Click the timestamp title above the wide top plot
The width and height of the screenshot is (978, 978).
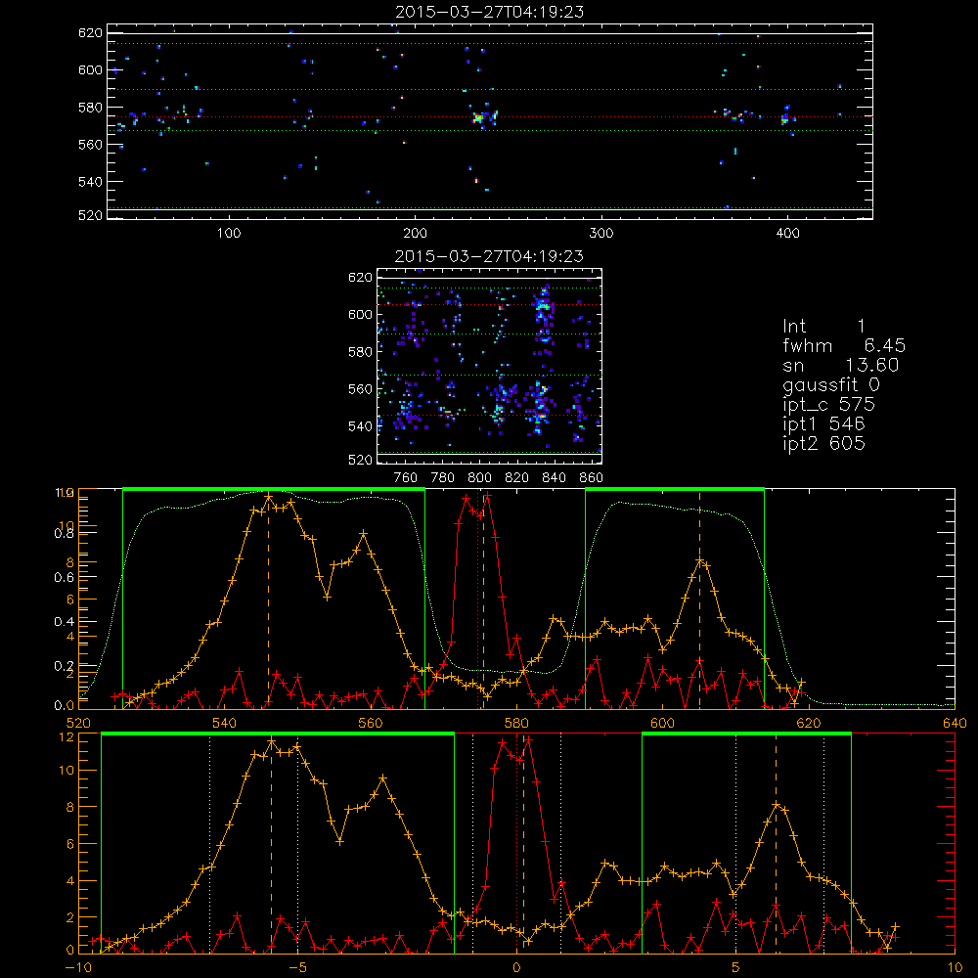pos(490,12)
